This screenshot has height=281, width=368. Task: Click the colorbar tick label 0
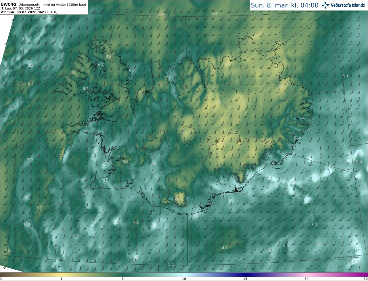coord(1,279)
